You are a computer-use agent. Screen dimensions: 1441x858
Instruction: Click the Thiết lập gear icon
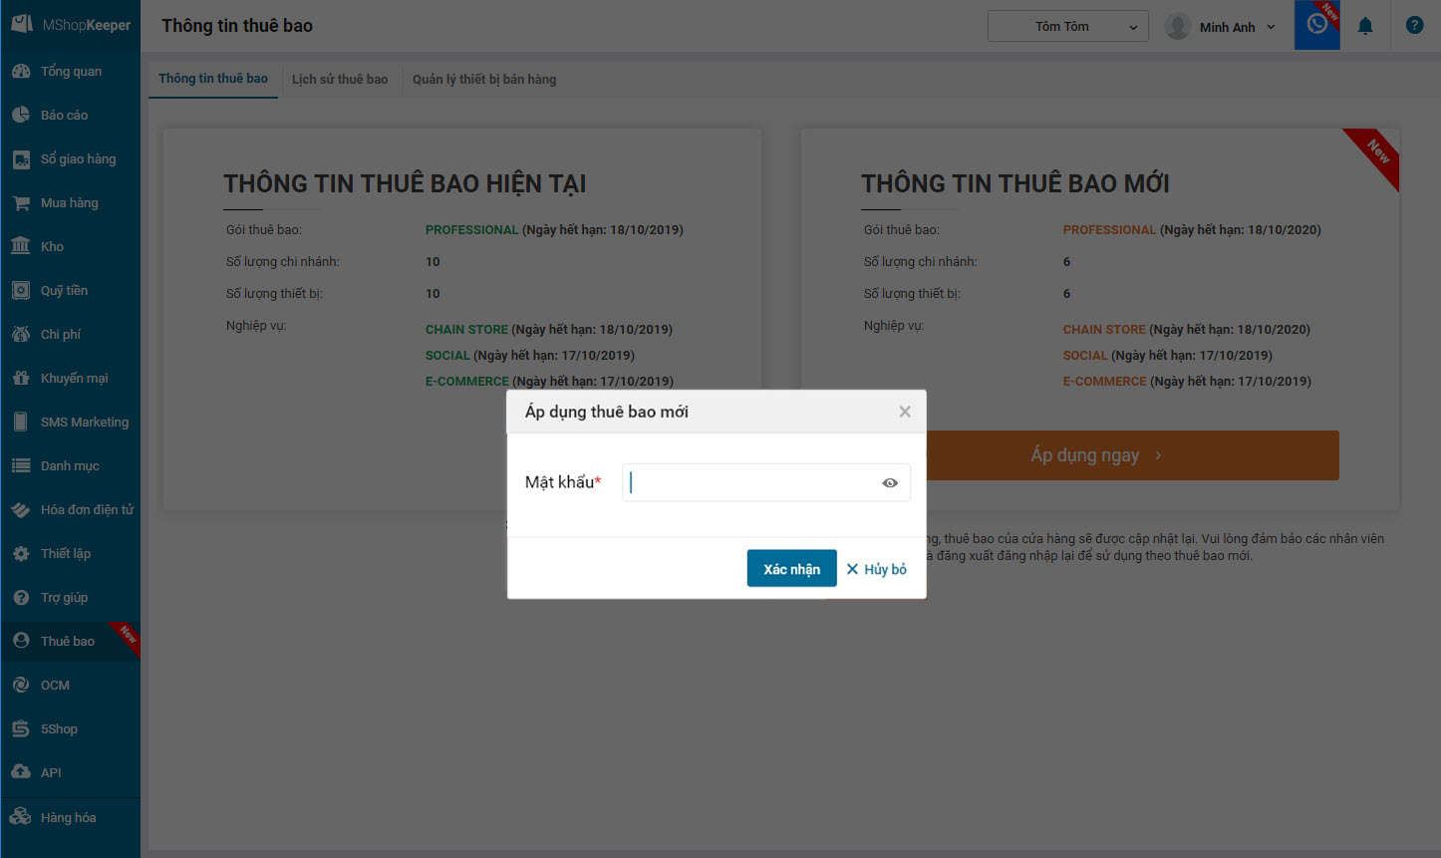tap(21, 554)
